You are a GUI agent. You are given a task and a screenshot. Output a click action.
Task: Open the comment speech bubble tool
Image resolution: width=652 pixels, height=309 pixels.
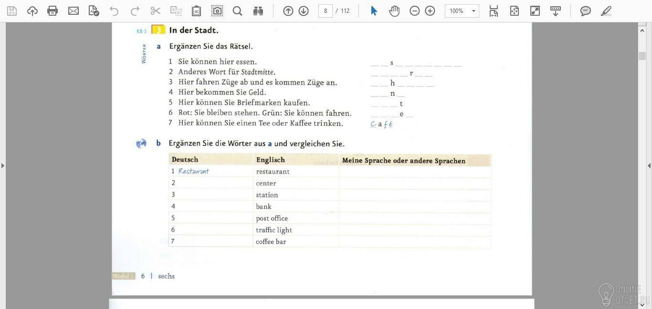585,10
